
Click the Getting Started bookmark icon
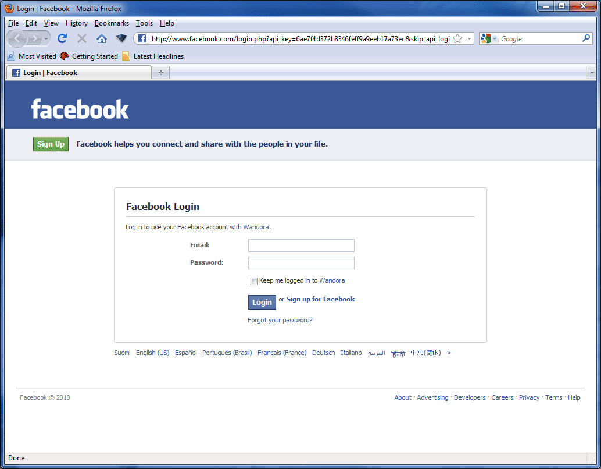coord(63,56)
